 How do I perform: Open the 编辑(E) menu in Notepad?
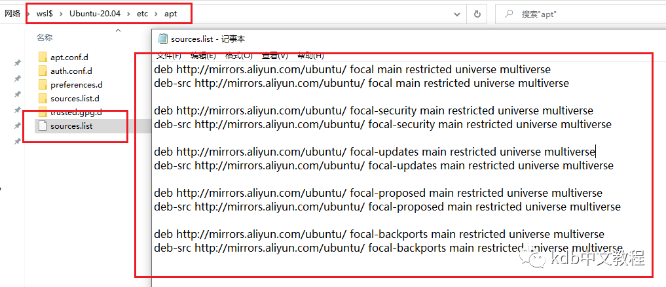pos(203,56)
